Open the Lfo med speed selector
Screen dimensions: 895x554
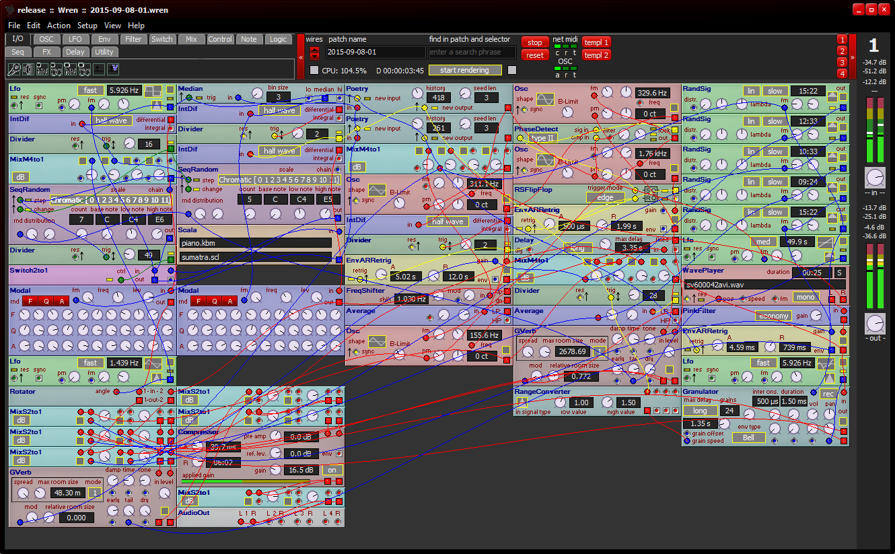click(x=764, y=242)
